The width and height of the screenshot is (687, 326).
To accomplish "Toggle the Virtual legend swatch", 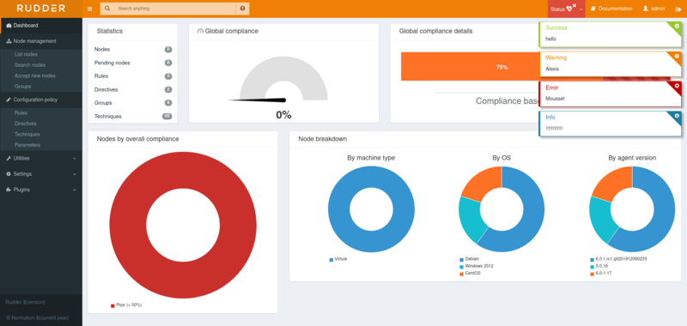I will point(331,259).
